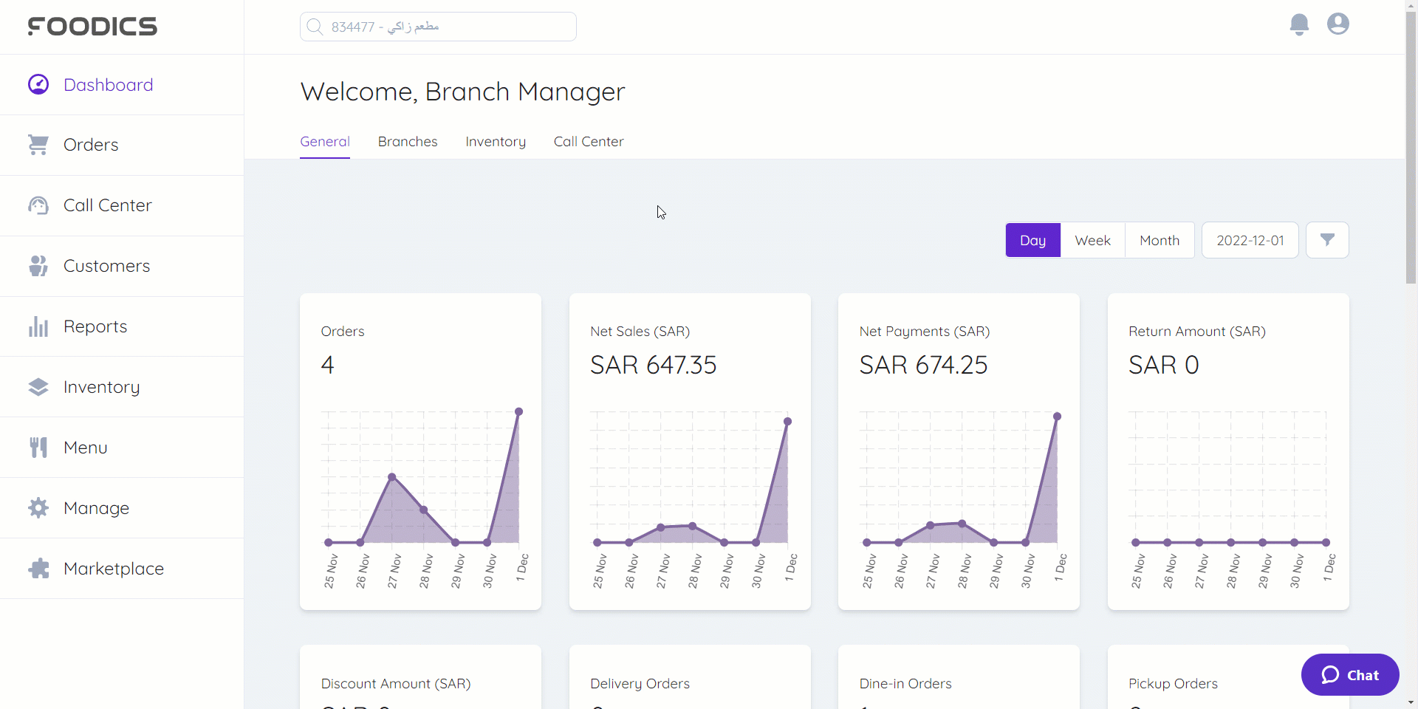The height and width of the screenshot is (709, 1418).
Task: Expand the Inventory sidebar section
Action: click(x=101, y=387)
